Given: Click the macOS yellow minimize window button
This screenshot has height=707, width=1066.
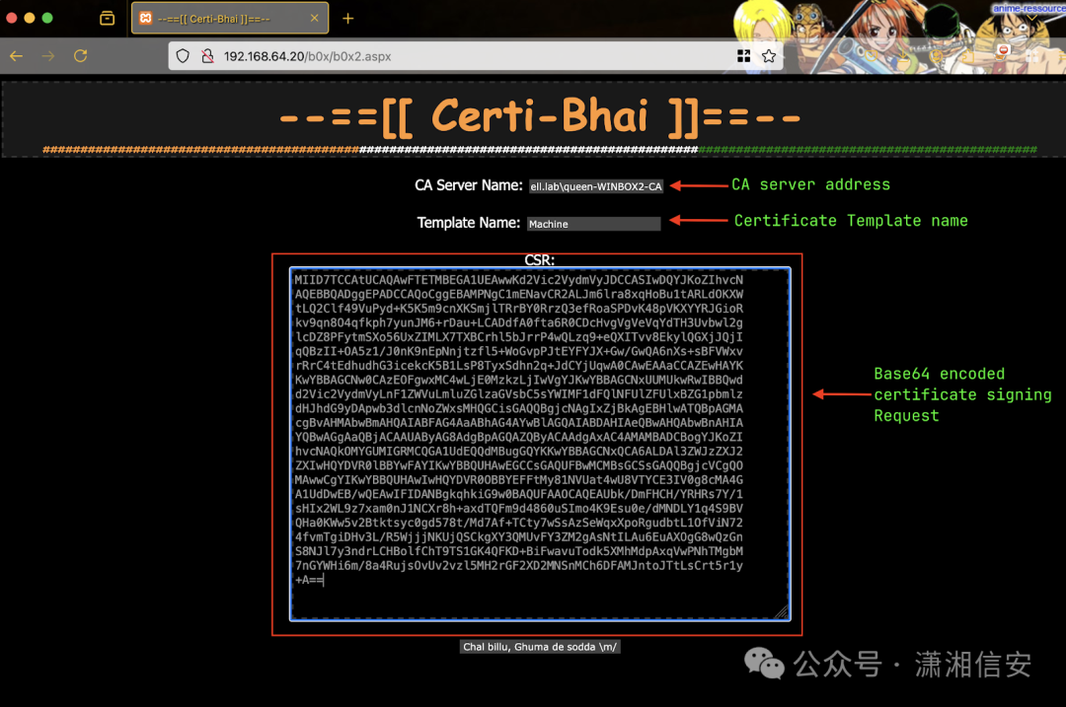Looking at the screenshot, I should 30,19.
